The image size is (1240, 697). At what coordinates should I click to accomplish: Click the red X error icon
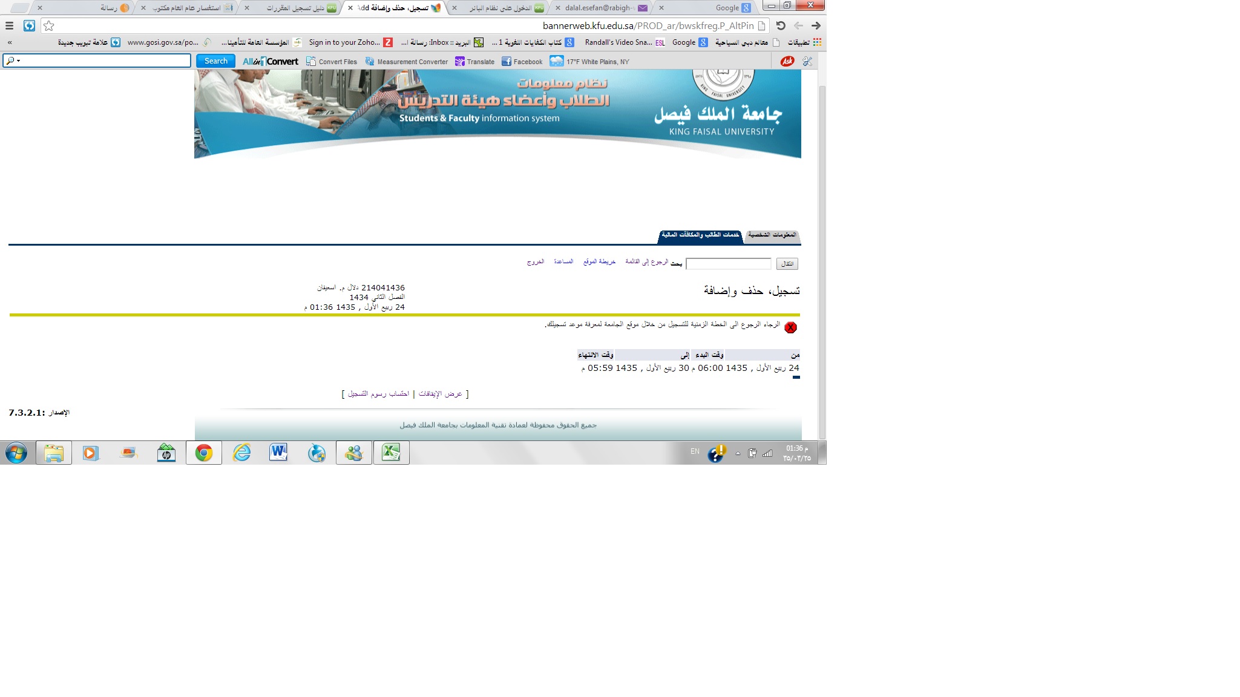click(x=790, y=327)
